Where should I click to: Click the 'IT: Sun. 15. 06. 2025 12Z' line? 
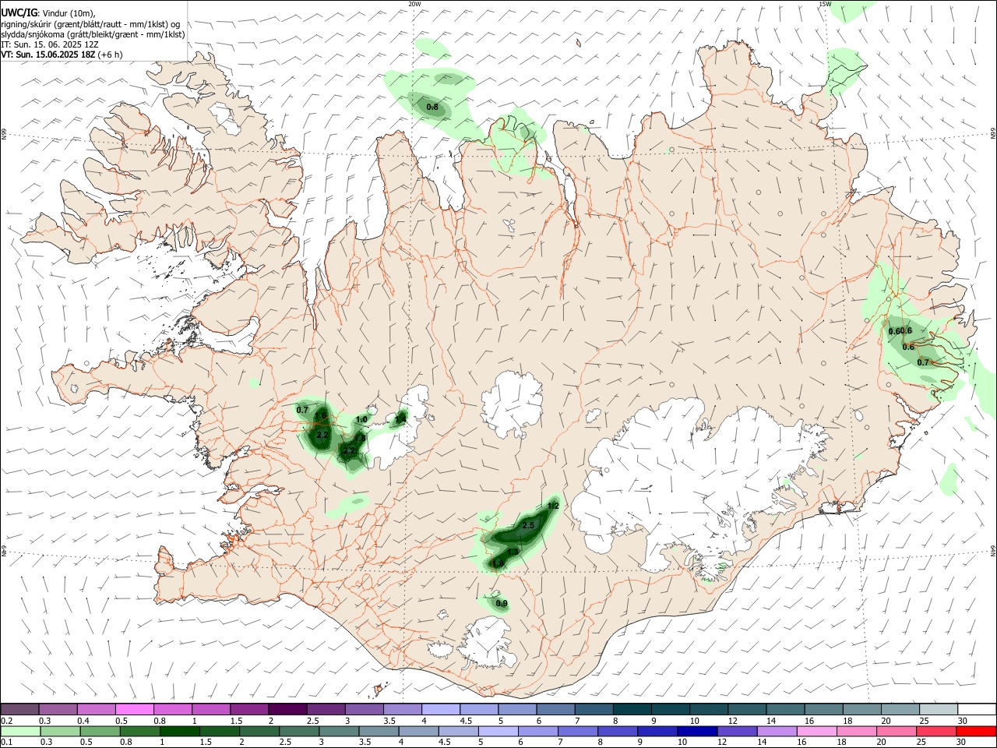click(x=50, y=44)
